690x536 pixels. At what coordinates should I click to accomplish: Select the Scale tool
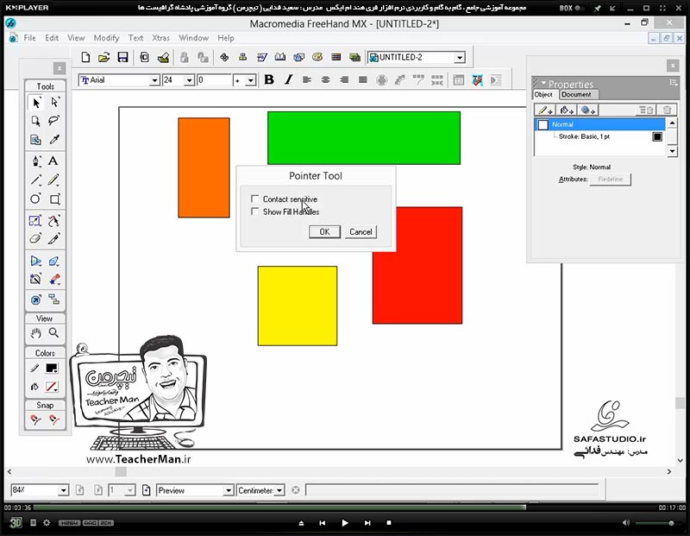35,220
